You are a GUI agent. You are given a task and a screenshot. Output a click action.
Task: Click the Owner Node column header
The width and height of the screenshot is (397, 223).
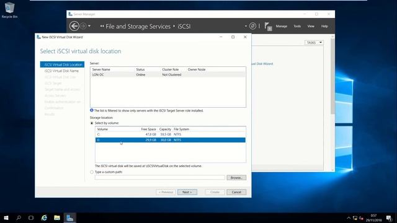click(197, 69)
